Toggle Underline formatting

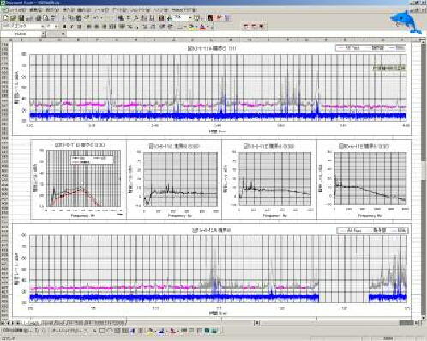pyautogui.click(x=79, y=27)
